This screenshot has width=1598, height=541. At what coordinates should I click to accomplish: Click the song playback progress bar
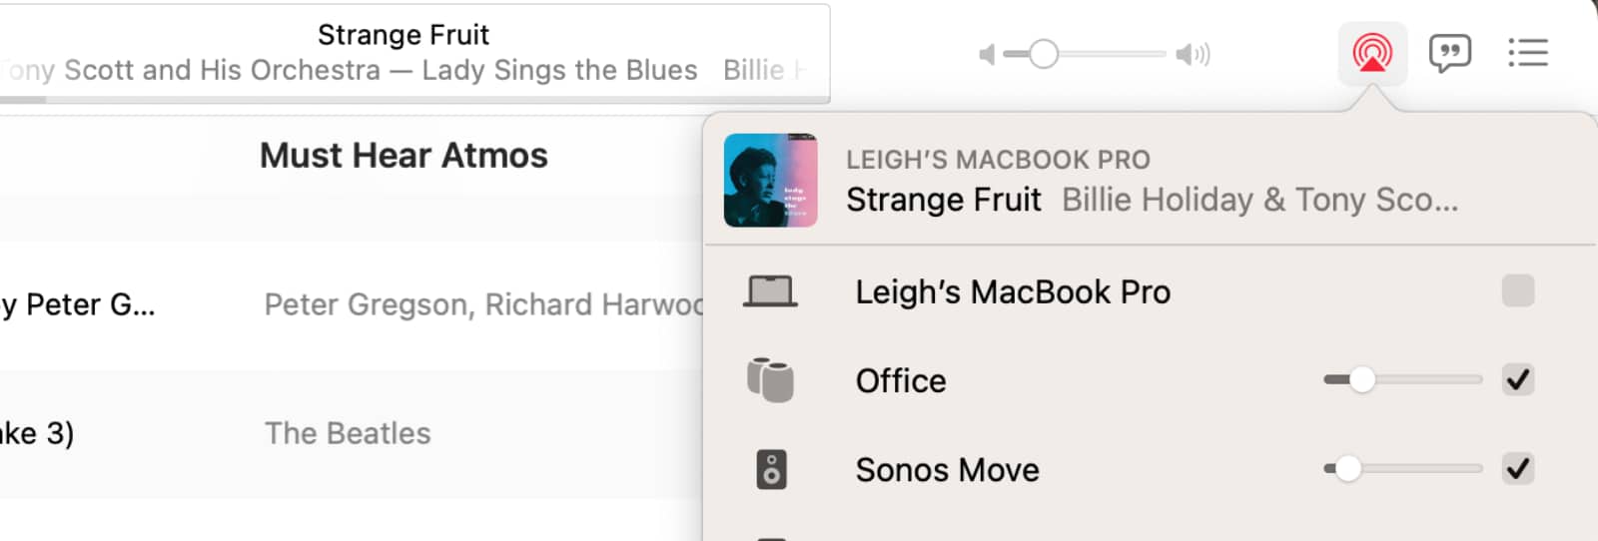point(414,99)
